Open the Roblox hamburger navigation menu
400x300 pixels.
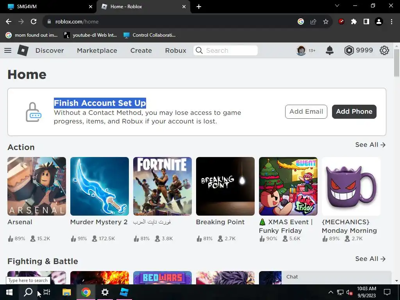pos(8,50)
